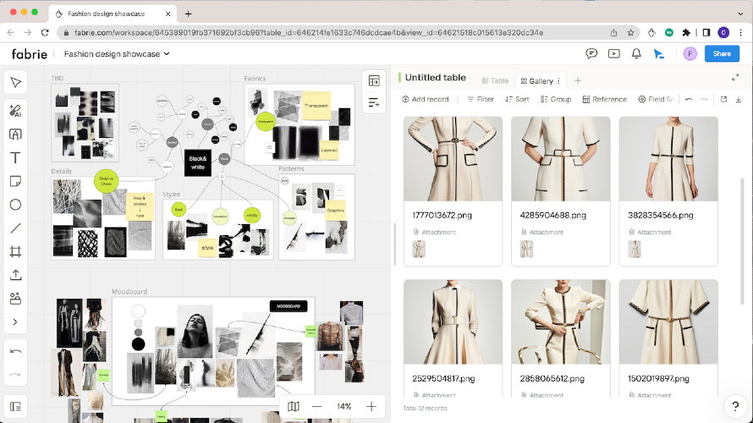
Task: Select the Text tool
Action: click(15, 158)
